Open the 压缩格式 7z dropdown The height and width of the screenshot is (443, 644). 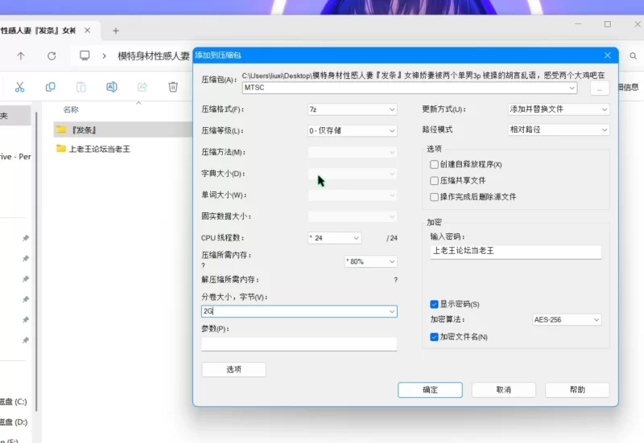click(x=352, y=109)
